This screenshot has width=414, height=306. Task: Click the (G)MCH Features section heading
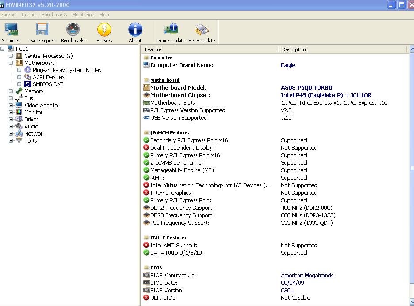(x=170, y=133)
